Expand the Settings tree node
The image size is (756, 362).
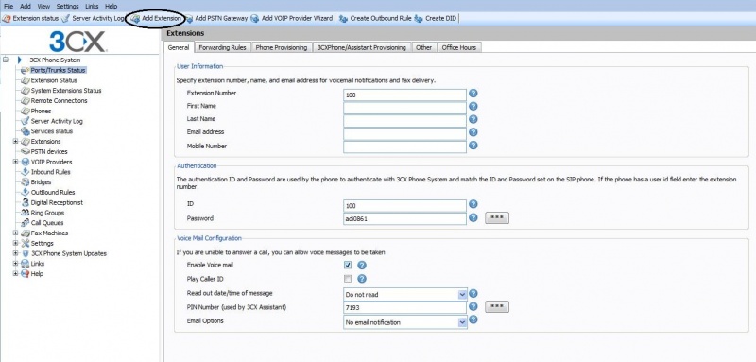pyautogui.click(x=15, y=244)
